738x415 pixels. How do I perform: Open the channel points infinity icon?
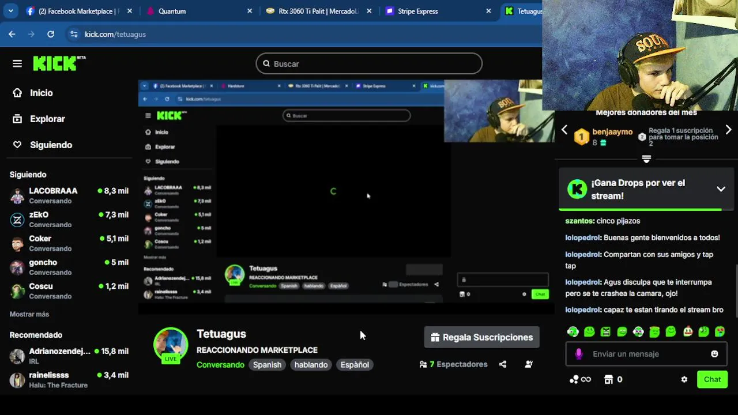[x=580, y=379]
